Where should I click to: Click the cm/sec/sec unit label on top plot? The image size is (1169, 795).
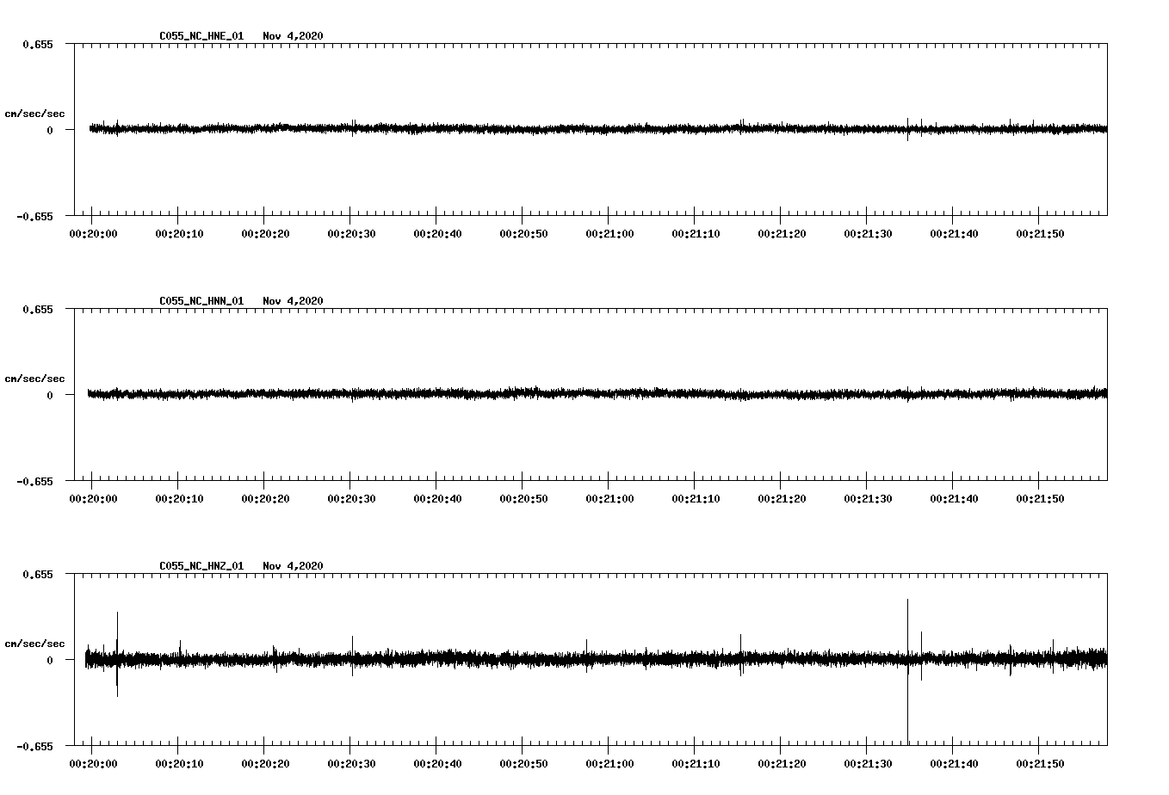click(x=35, y=112)
